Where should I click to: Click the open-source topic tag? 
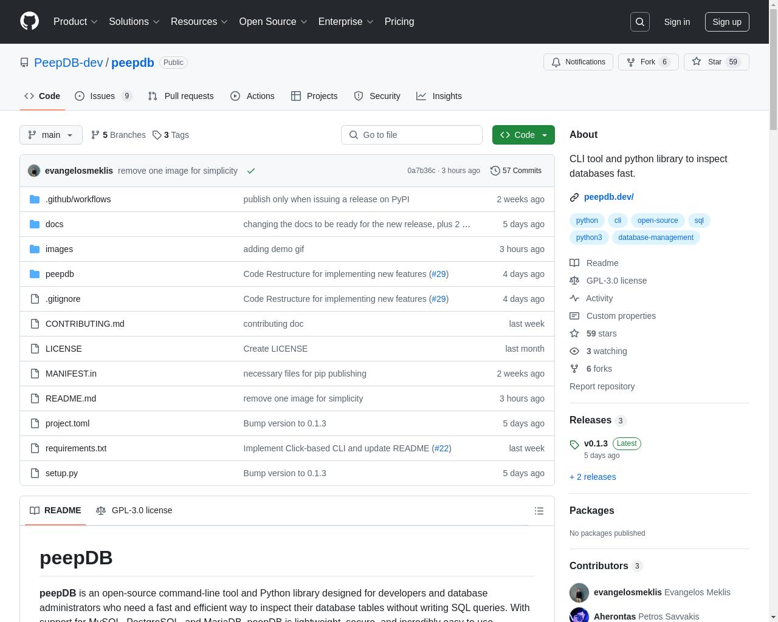point(658,220)
